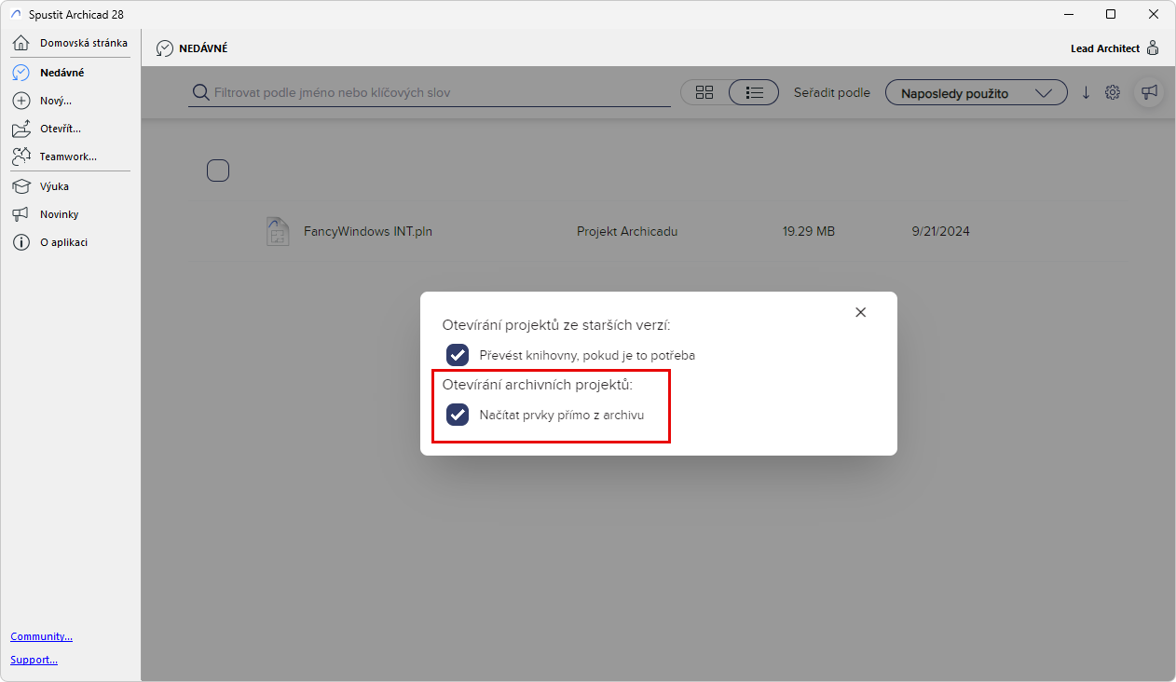Viewport: 1176px width, 682px height.
Task: Click the megaphone icon beside Novinky
Action: click(21, 214)
